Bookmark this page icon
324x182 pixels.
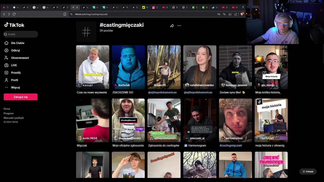(65, 14)
